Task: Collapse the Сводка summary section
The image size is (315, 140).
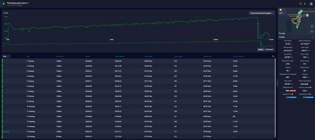Action: point(313,37)
